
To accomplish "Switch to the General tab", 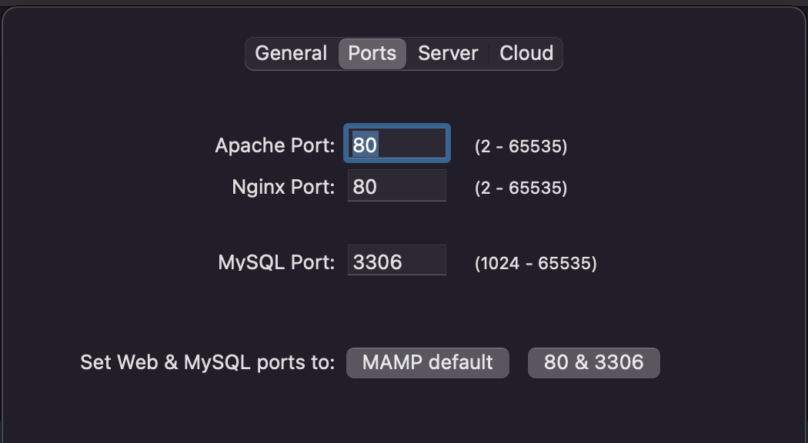I will [291, 54].
